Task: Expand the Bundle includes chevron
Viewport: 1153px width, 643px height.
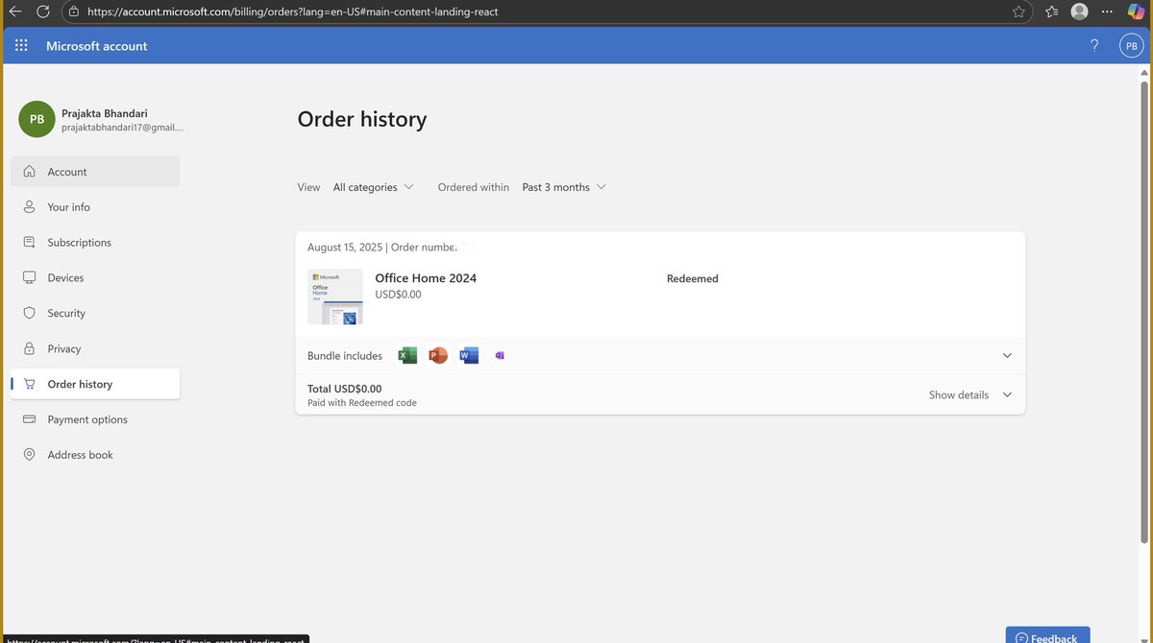Action: pos(1007,355)
